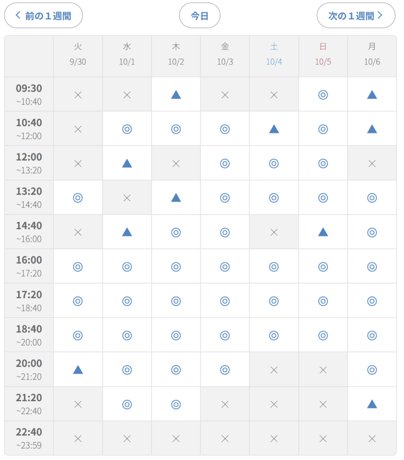Reserve Friday 10/3 slot at 16:00
The width and height of the screenshot is (404, 460).
[x=225, y=266]
